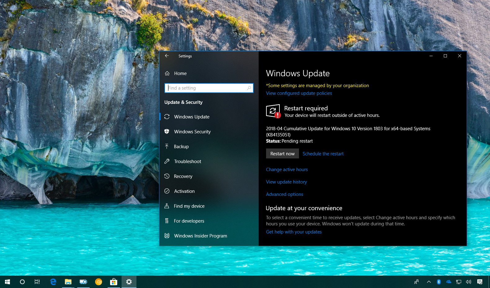Image resolution: width=490 pixels, height=288 pixels.
Task: Launch Microsoft Edge from taskbar
Action: tap(53, 282)
